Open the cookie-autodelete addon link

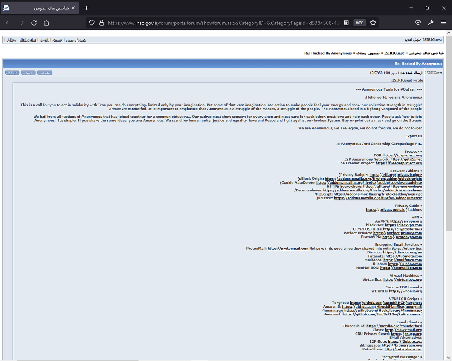pos(369,183)
